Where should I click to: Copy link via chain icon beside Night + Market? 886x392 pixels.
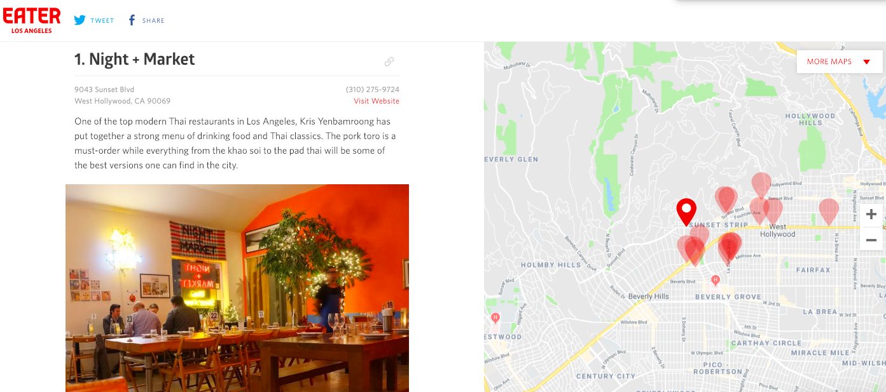(x=389, y=62)
